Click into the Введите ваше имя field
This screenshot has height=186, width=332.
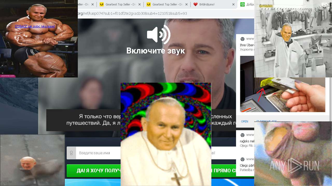pos(98,153)
